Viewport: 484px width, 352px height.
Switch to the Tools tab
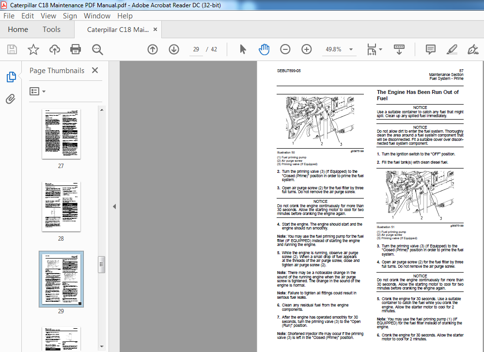[51, 30]
